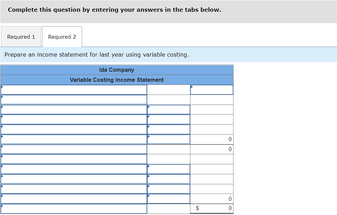337x215 pixels.
Task: Open the first income statement label dropdown
Action: (x=74, y=89)
